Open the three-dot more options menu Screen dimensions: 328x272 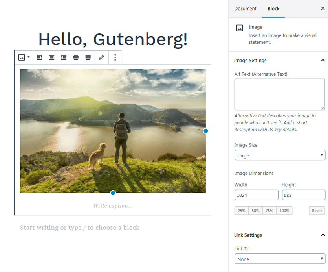pos(115,57)
